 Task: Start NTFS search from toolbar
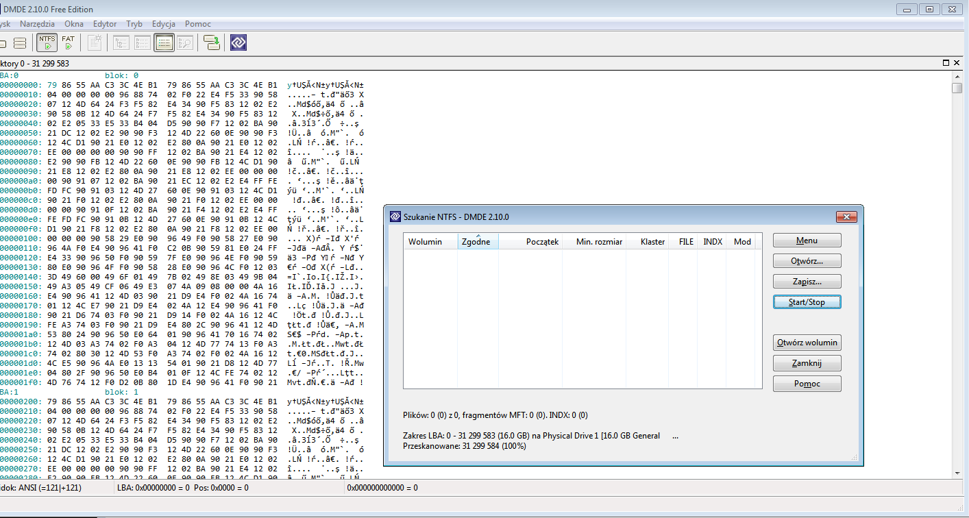click(x=47, y=42)
